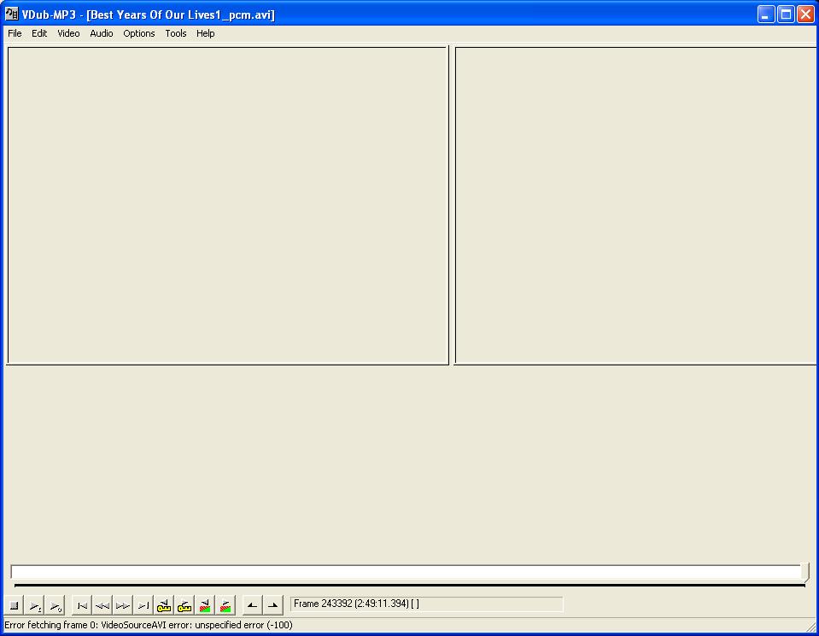Maximize the VDub-MP3 window
This screenshot has height=636, width=819.
(786, 15)
